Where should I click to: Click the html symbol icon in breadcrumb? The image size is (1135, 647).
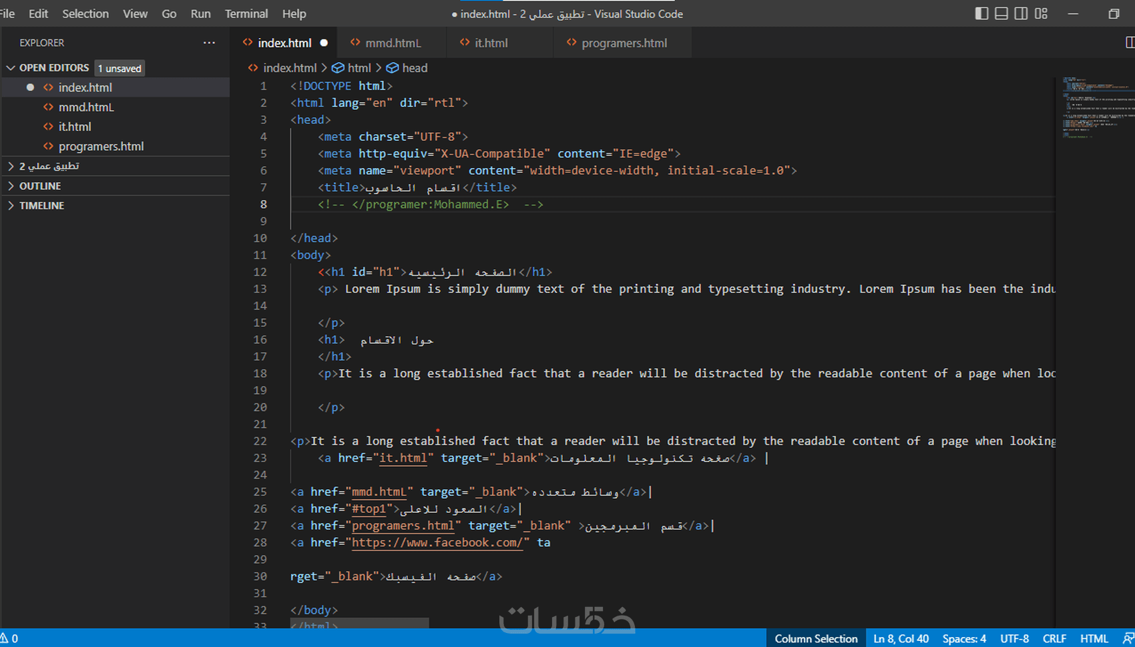pyautogui.click(x=338, y=68)
